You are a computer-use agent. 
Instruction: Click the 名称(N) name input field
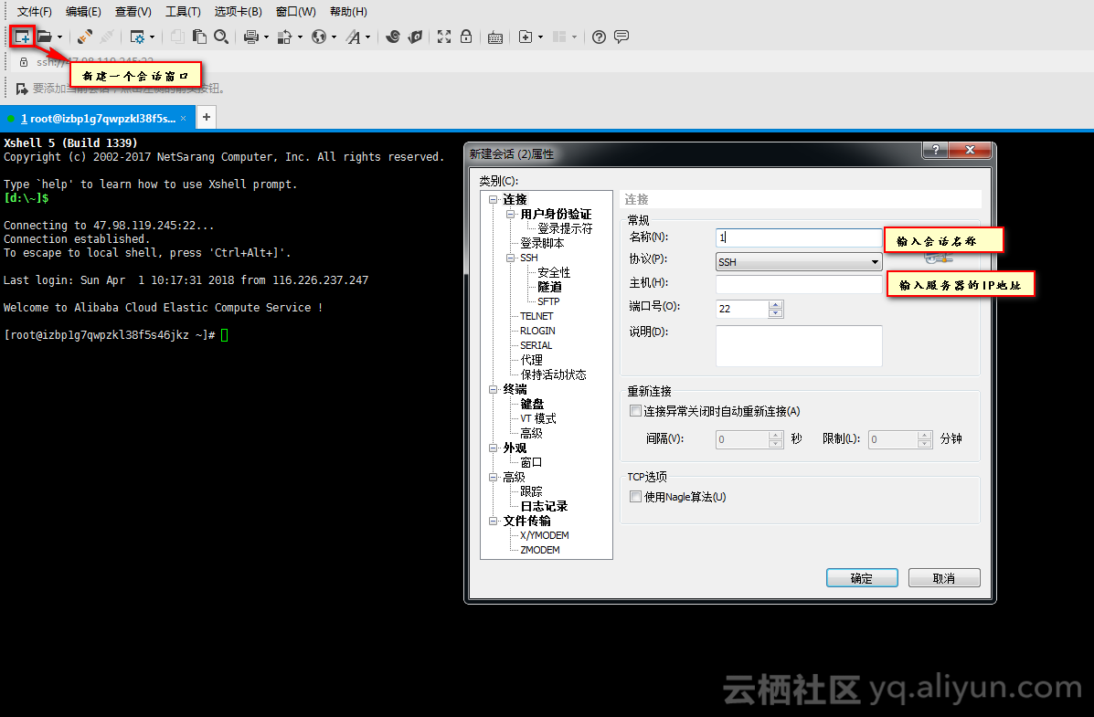799,237
